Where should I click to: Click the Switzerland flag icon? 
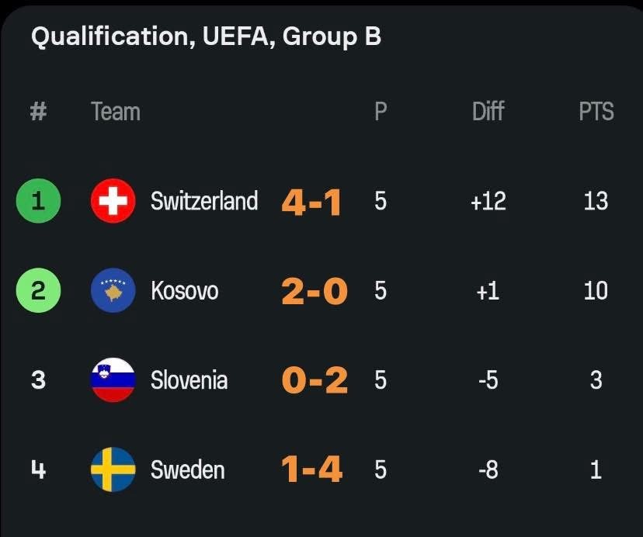[x=113, y=201]
